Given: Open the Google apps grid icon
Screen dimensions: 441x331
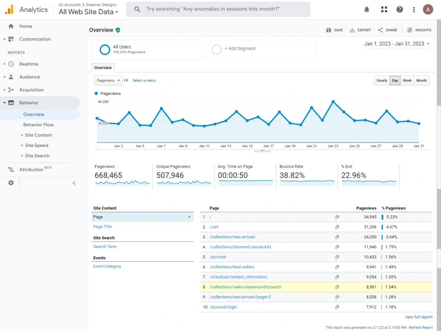Looking at the screenshot, I should click(384, 10).
